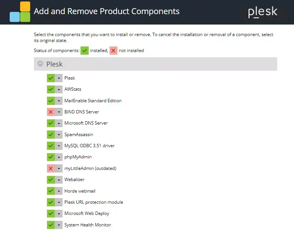Image resolution: width=294 pixels, height=232 pixels.
Task: Click the green installed legend icon
Action: (85, 51)
